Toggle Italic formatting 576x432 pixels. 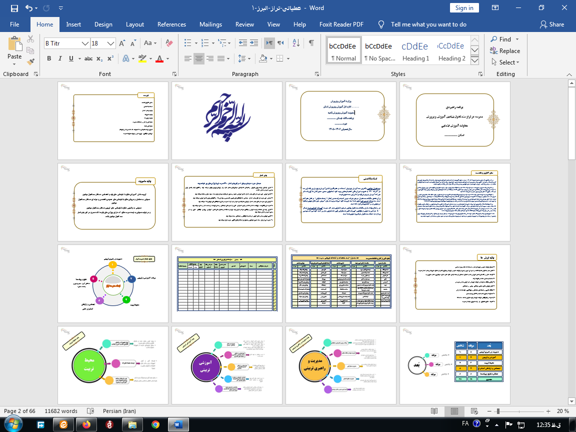point(60,58)
